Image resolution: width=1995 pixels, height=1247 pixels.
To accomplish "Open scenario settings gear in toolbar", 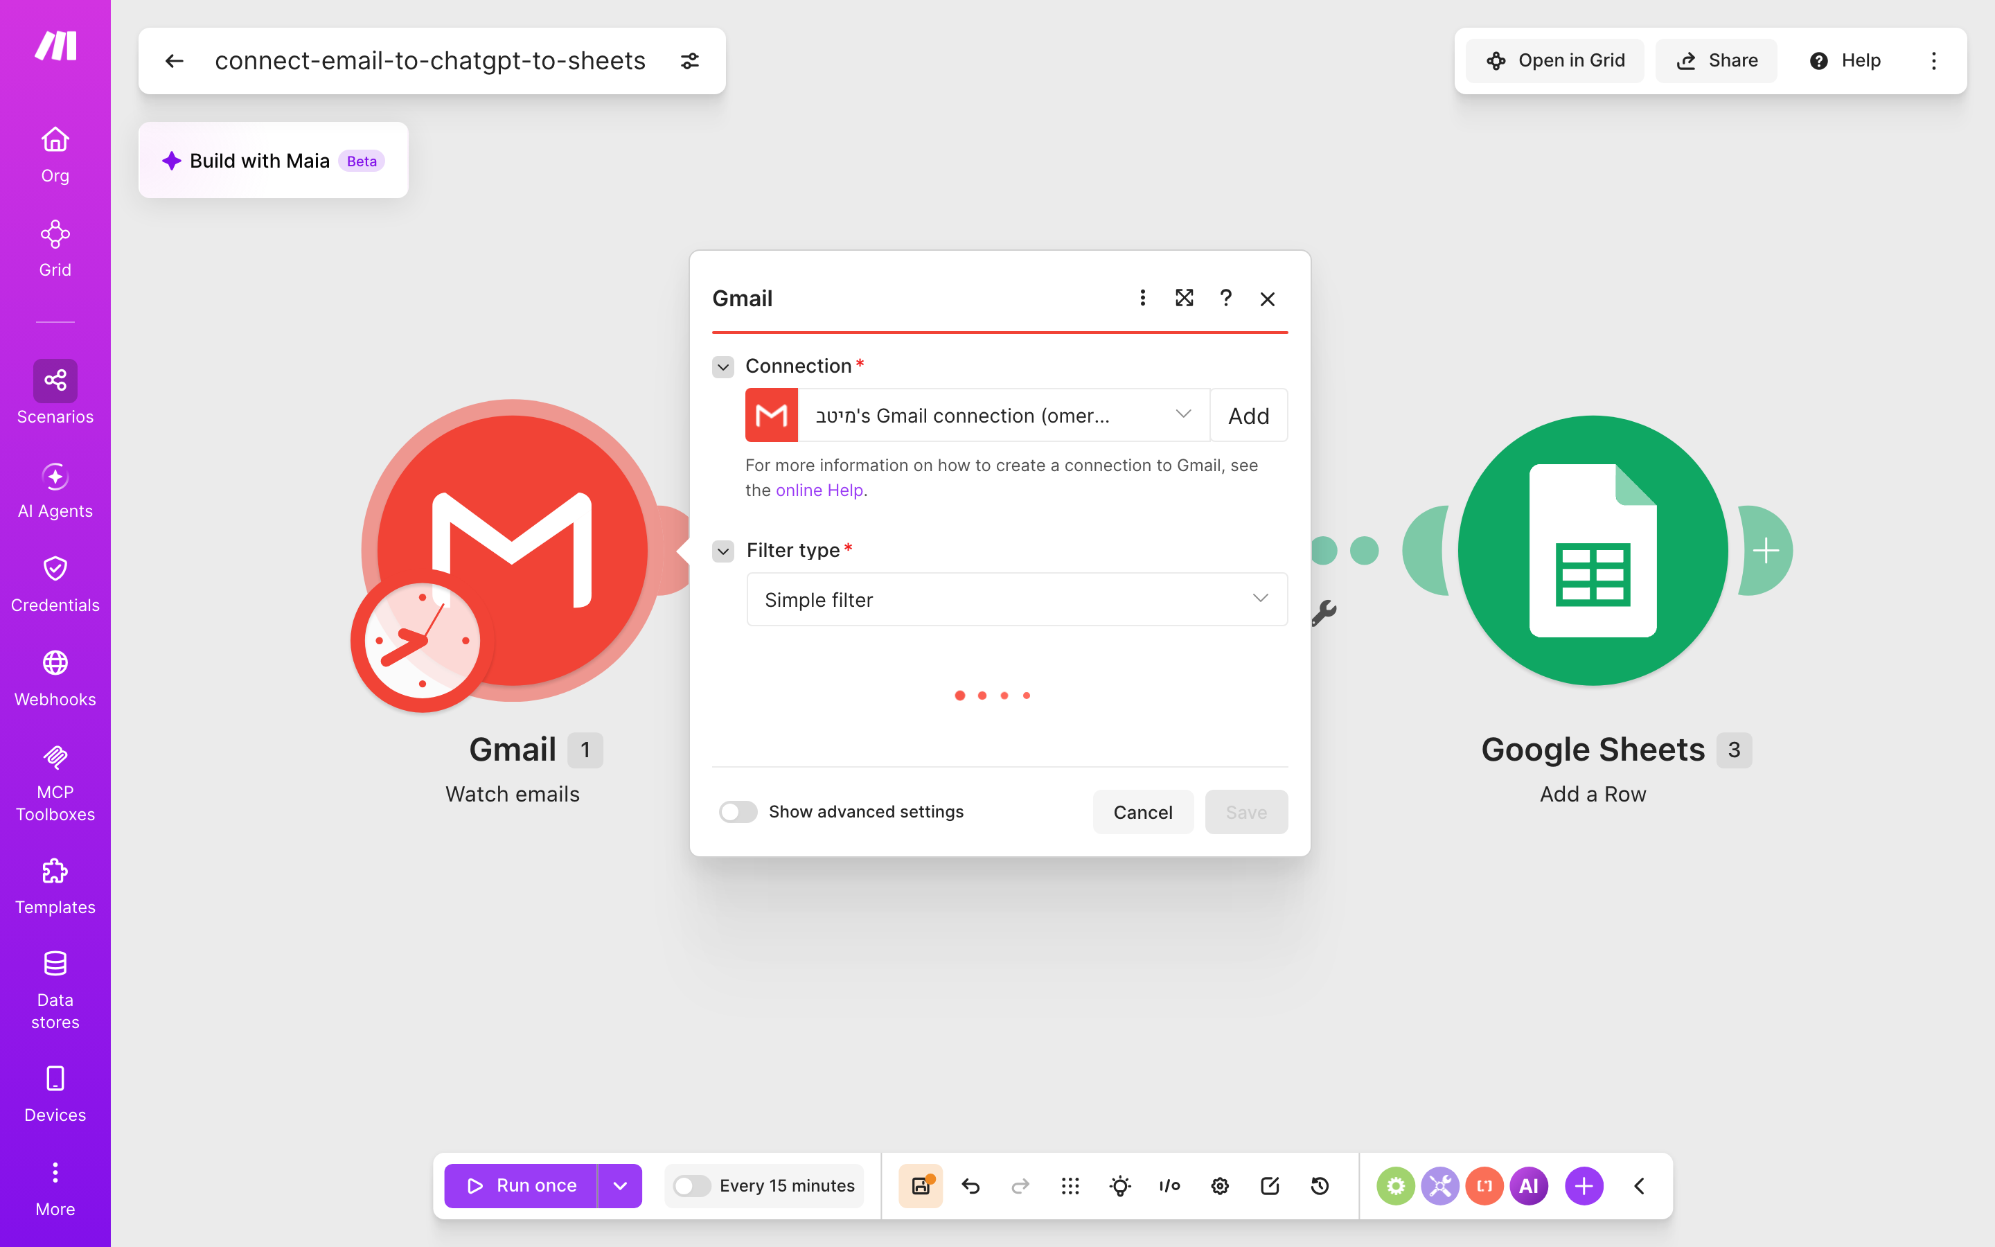I will pyautogui.click(x=1220, y=1186).
